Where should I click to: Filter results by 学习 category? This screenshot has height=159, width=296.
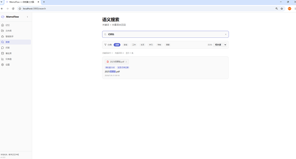151,45
